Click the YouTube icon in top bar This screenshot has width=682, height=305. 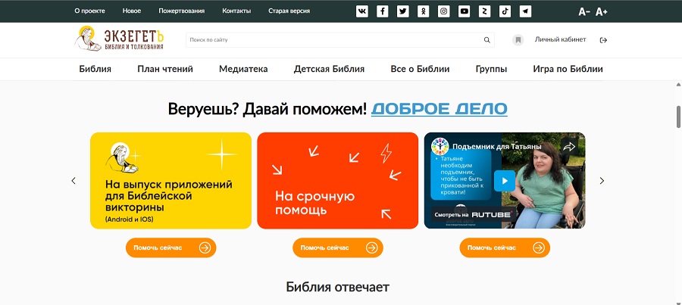tap(465, 11)
